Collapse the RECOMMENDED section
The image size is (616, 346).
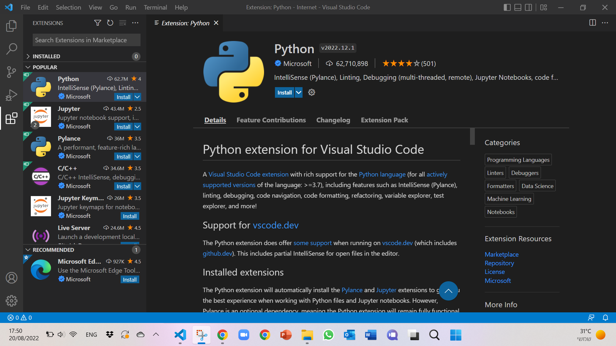[x=85, y=250]
